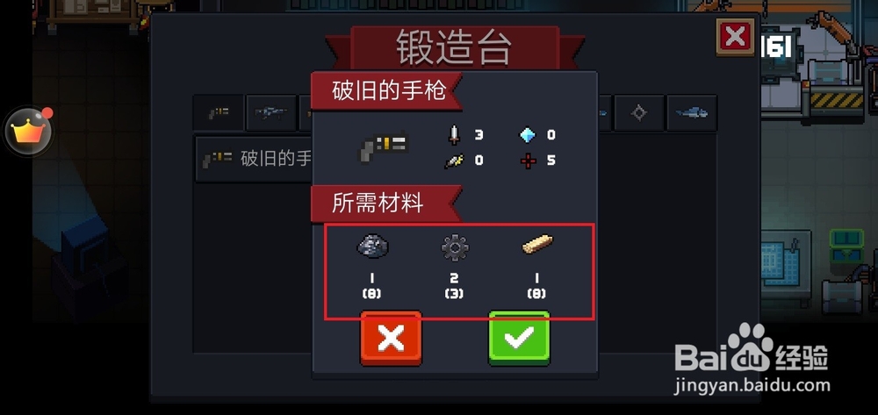This screenshot has height=415, width=878.
Task: Select the 破旧的手枪 entry in the list
Action: pos(253,159)
